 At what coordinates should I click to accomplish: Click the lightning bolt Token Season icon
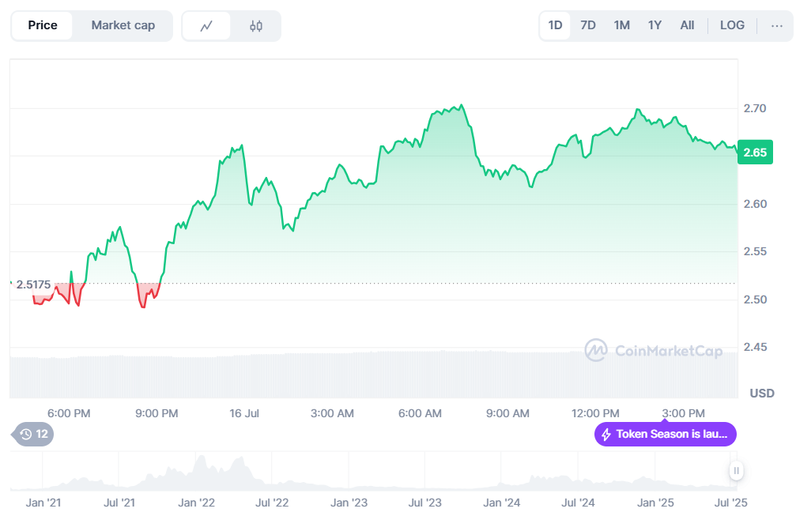[x=606, y=434]
